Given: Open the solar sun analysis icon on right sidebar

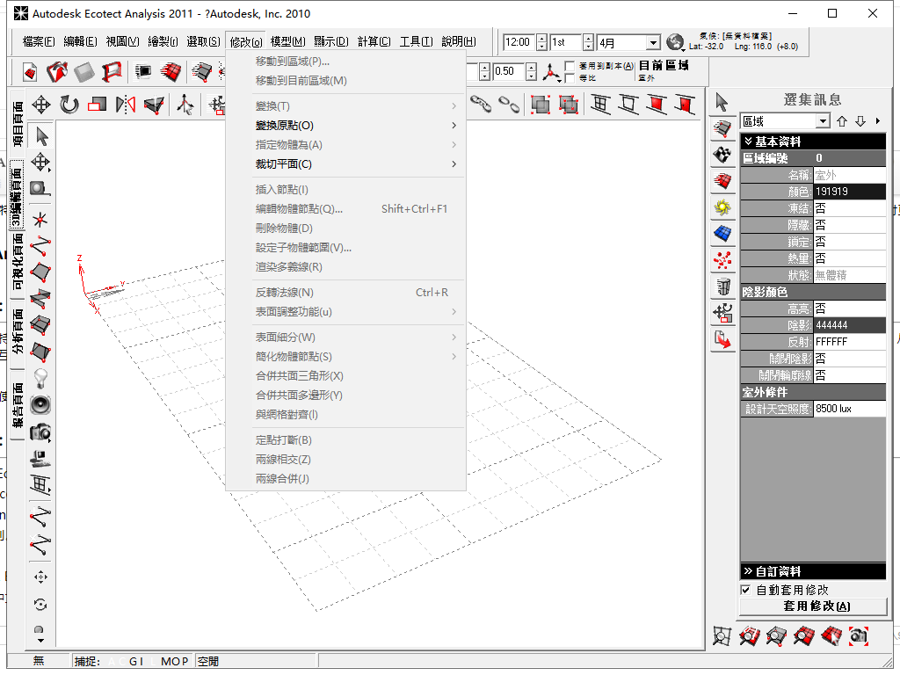Looking at the screenshot, I should (x=722, y=207).
